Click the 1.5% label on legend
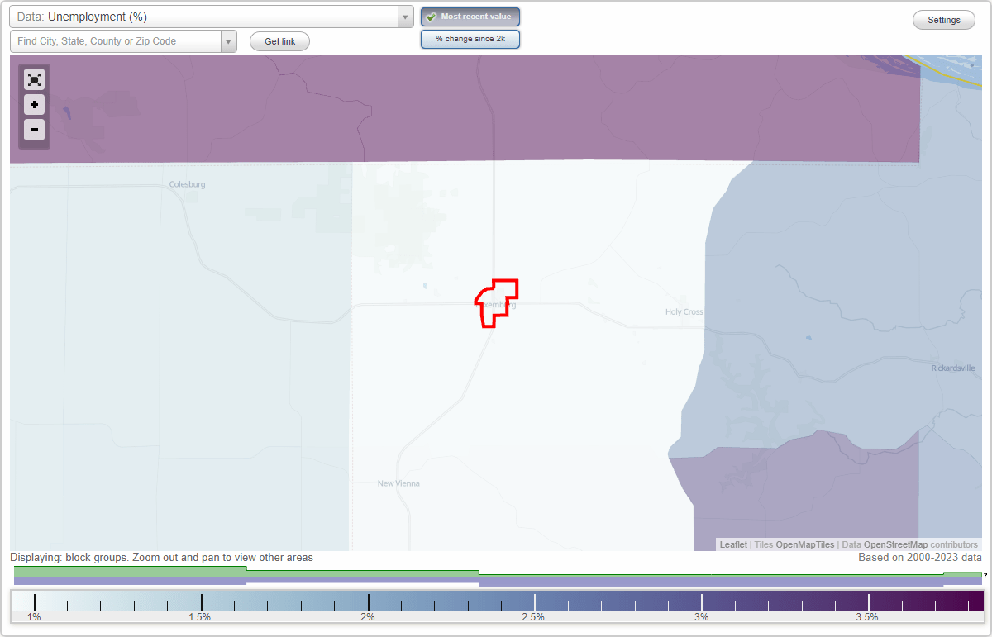The height and width of the screenshot is (637, 992). [199, 617]
